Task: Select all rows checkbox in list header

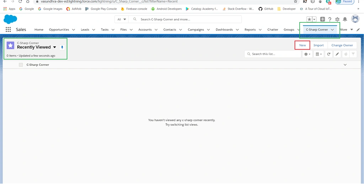Action: 21,65
